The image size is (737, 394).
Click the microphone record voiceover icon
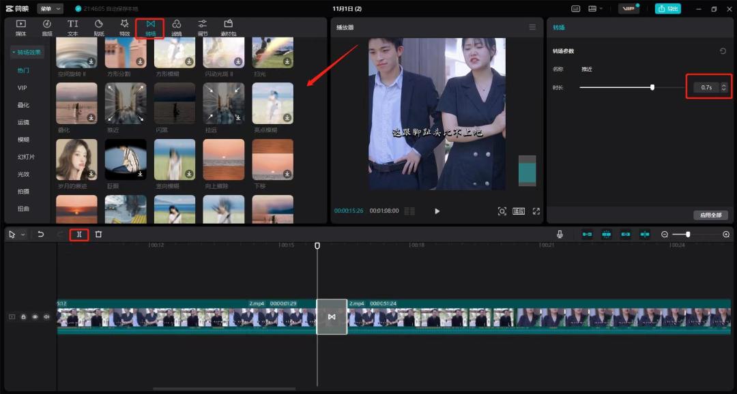pos(560,234)
